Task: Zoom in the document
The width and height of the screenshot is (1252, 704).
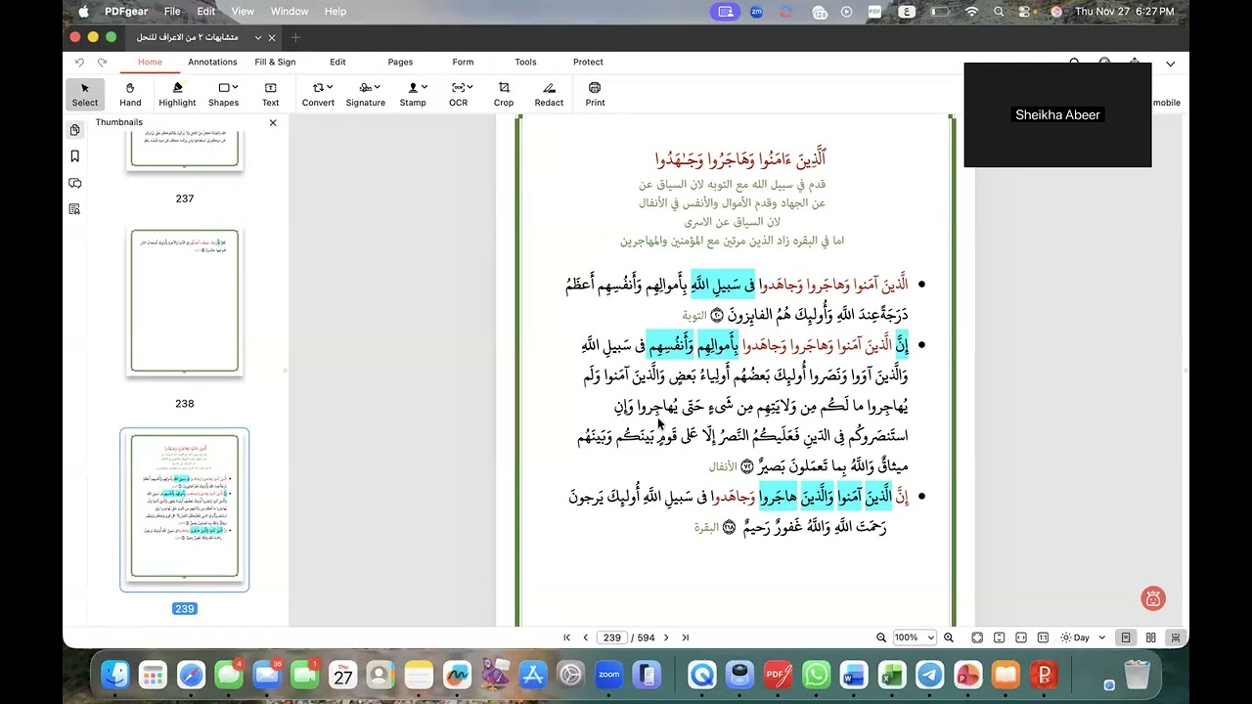Action: tap(949, 638)
